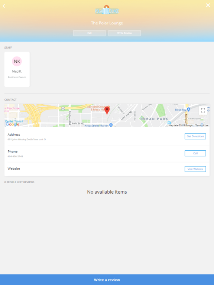This screenshot has height=285, width=214.
Task: Click Krog Street Market map marker
Action: 111,125
